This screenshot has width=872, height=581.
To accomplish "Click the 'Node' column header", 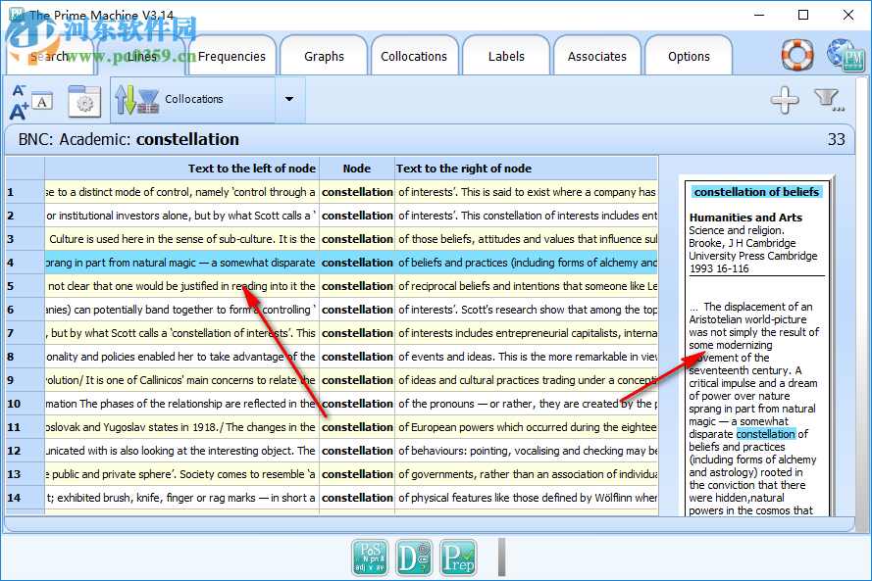I will pyautogui.click(x=356, y=169).
